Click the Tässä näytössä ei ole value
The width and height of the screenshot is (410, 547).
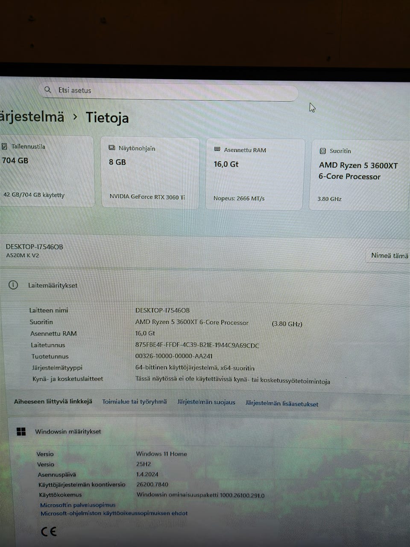pyautogui.click(x=233, y=380)
